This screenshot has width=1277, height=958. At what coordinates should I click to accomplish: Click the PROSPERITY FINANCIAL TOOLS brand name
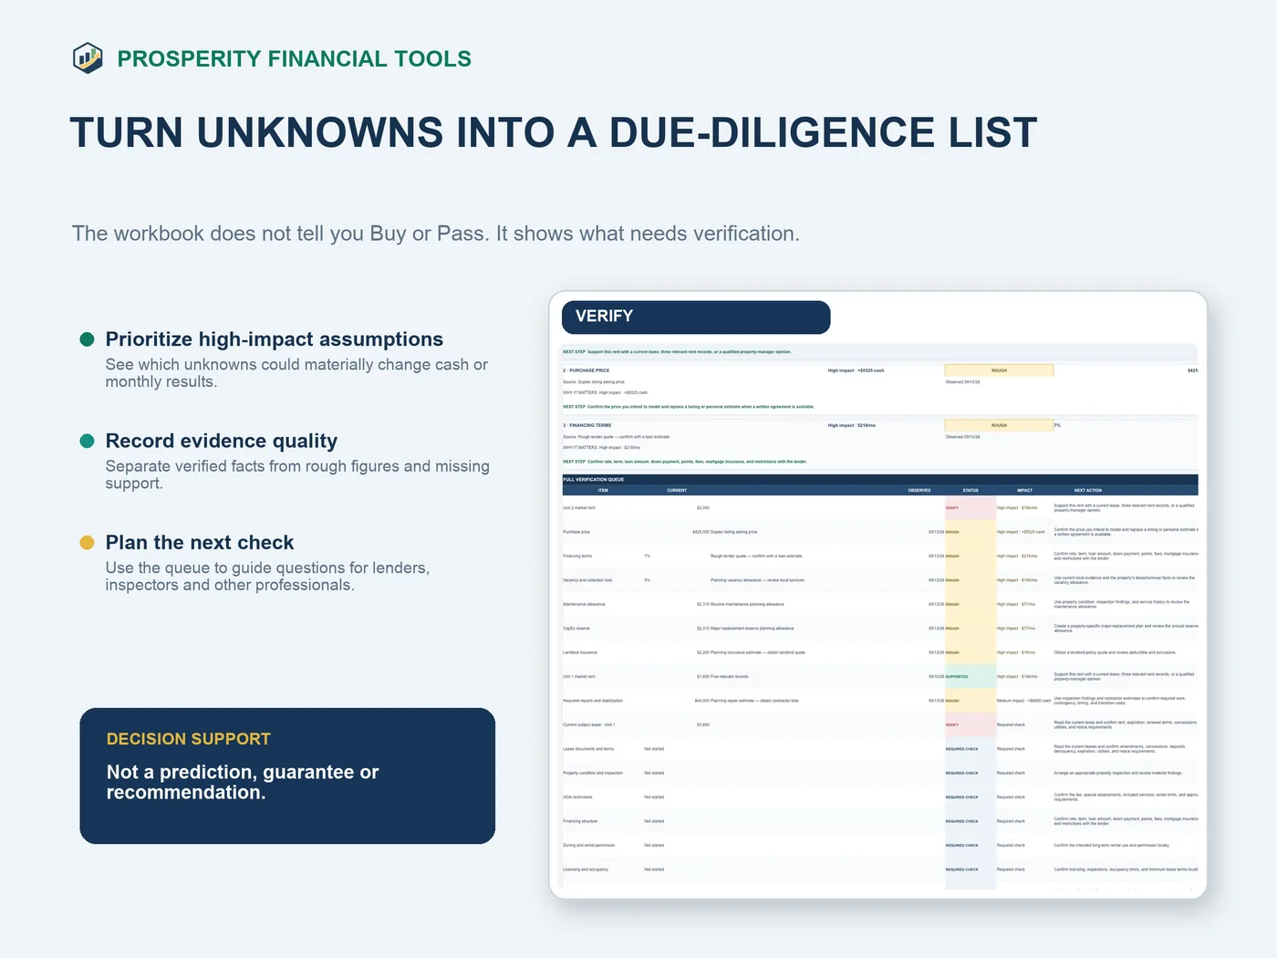294,59
